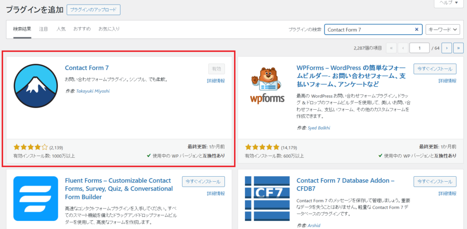Show the お気に入り tab

(109, 29)
